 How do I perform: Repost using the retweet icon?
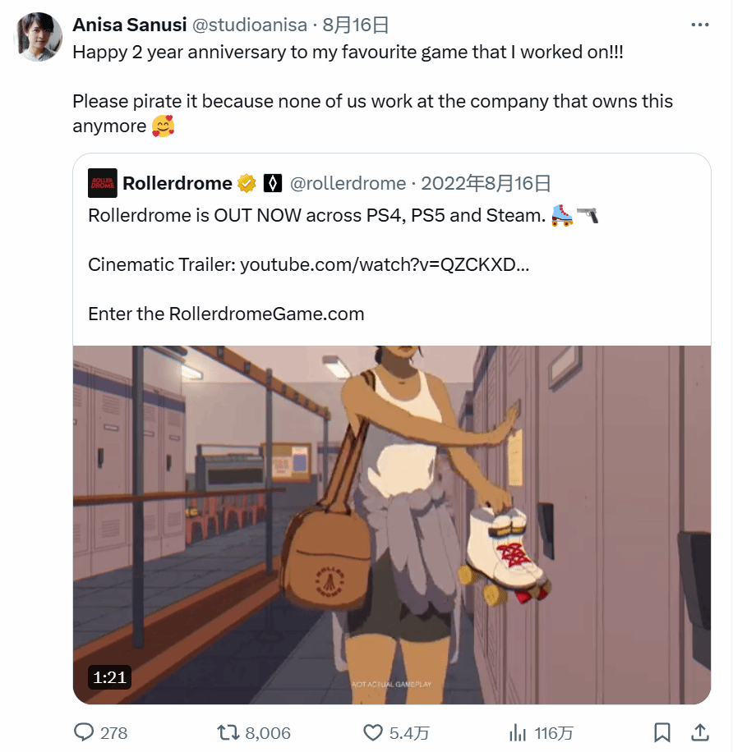coord(228,732)
